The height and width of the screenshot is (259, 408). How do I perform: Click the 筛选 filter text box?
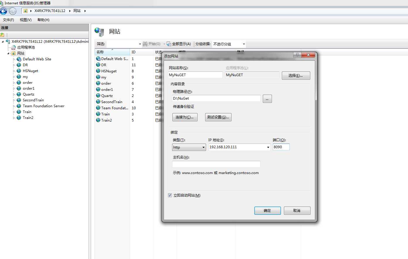122,44
